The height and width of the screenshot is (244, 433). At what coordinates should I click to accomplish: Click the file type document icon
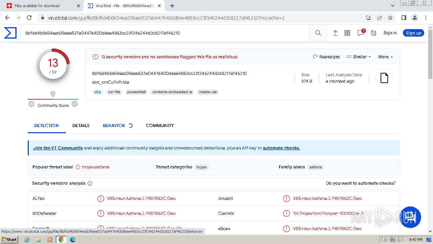click(x=384, y=78)
